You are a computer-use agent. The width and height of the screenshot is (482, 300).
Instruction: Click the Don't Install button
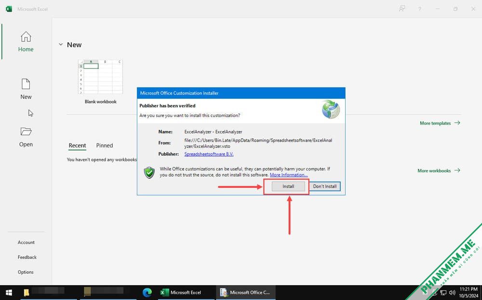pos(324,186)
